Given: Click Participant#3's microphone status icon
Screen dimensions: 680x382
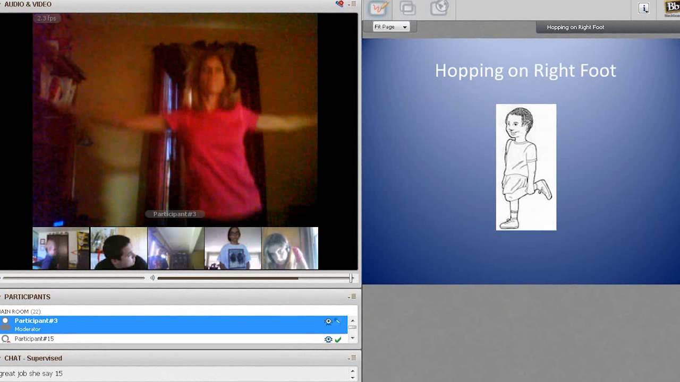Looking at the screenshot, I should coord(338,322).
